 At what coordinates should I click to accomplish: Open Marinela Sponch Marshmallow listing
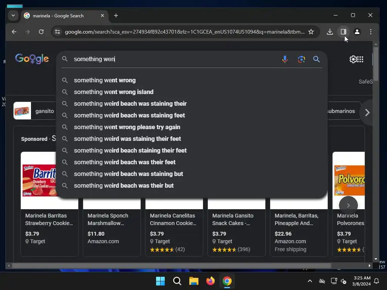point(108,219)
